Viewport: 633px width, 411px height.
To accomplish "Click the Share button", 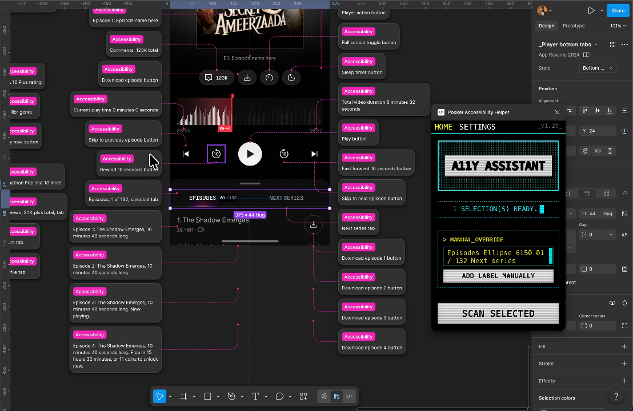I will click(618, 10).
